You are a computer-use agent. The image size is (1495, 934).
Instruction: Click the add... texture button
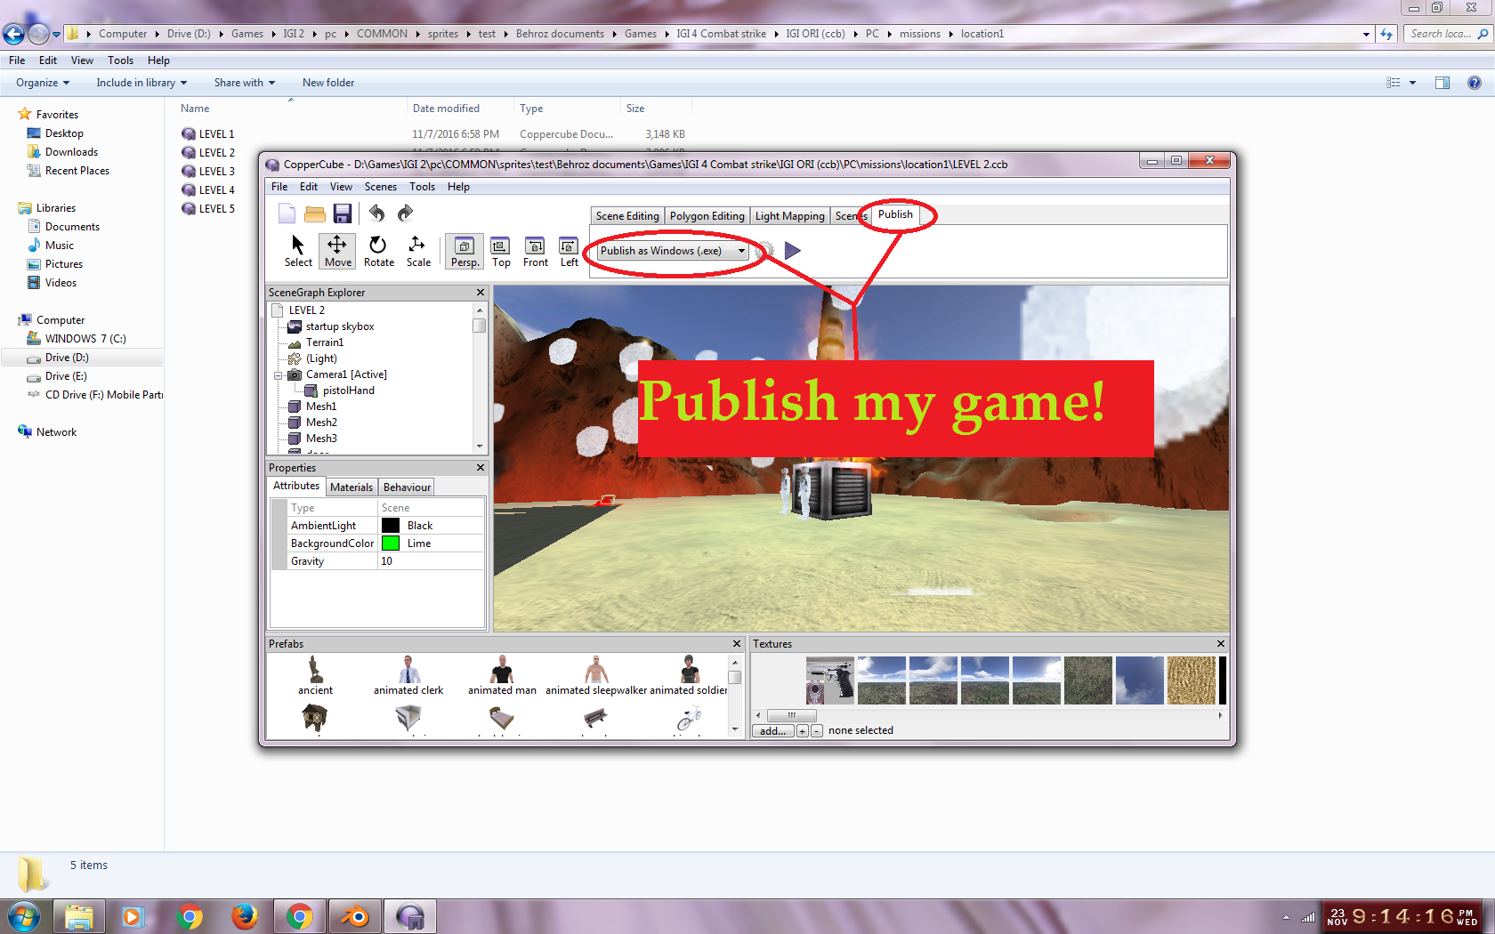772,731
